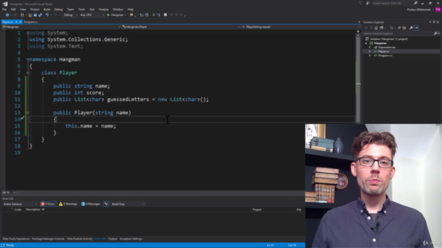Viewport: 442px width, 248px height.
Task: Open the File menu
Action: coord(4,9)
